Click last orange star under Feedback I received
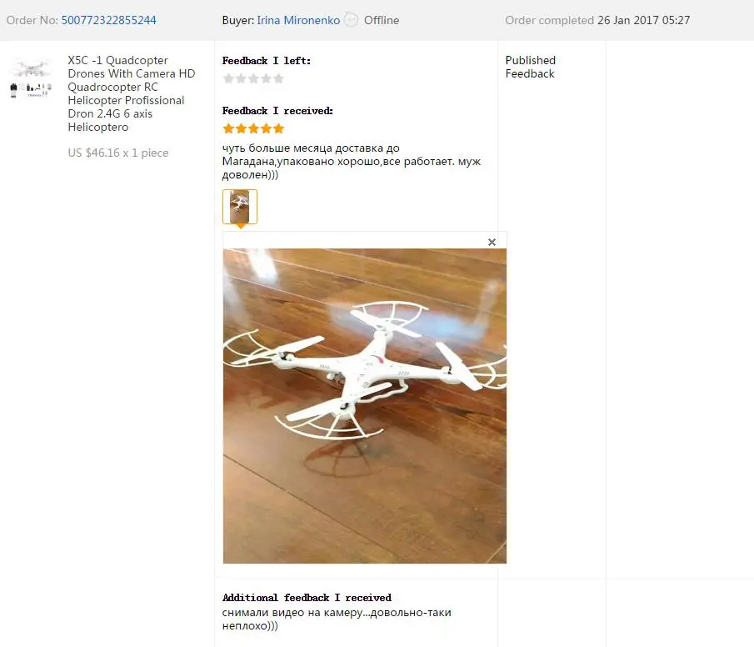 point(278,128)
